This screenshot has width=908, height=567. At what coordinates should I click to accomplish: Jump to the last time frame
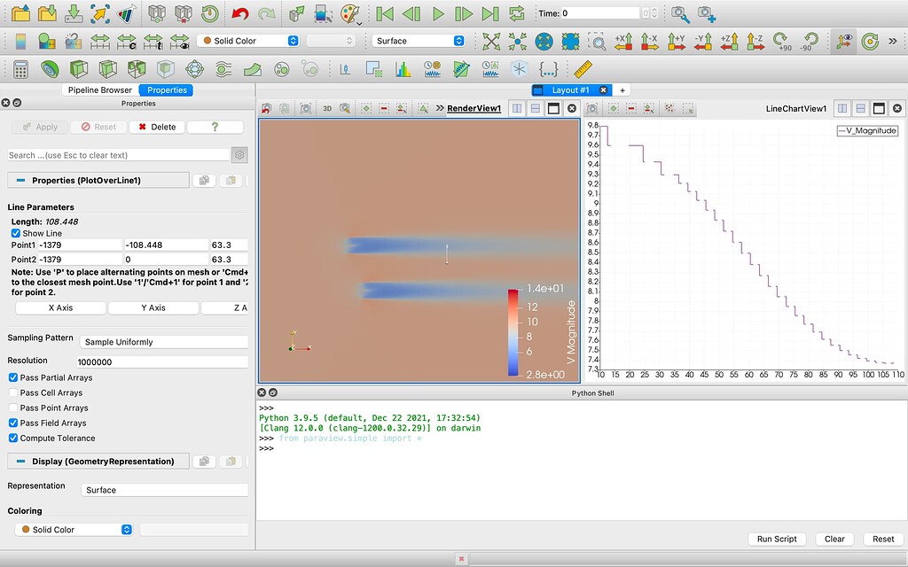489,12
